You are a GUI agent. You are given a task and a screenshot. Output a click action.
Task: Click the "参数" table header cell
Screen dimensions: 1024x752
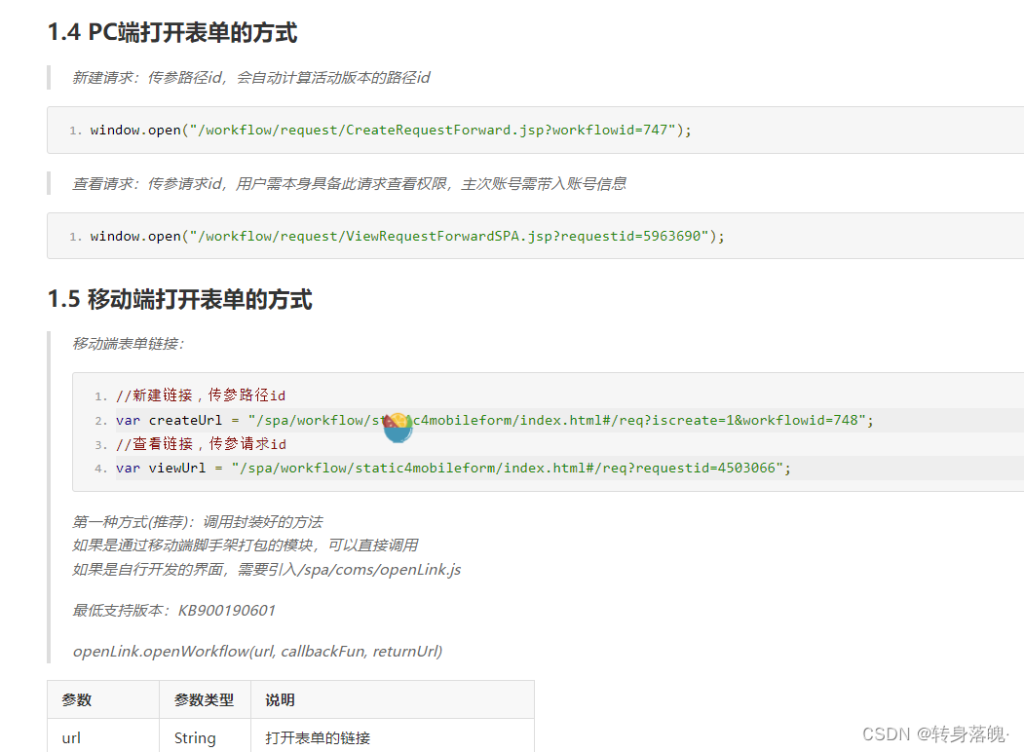[x=75, y=698]
